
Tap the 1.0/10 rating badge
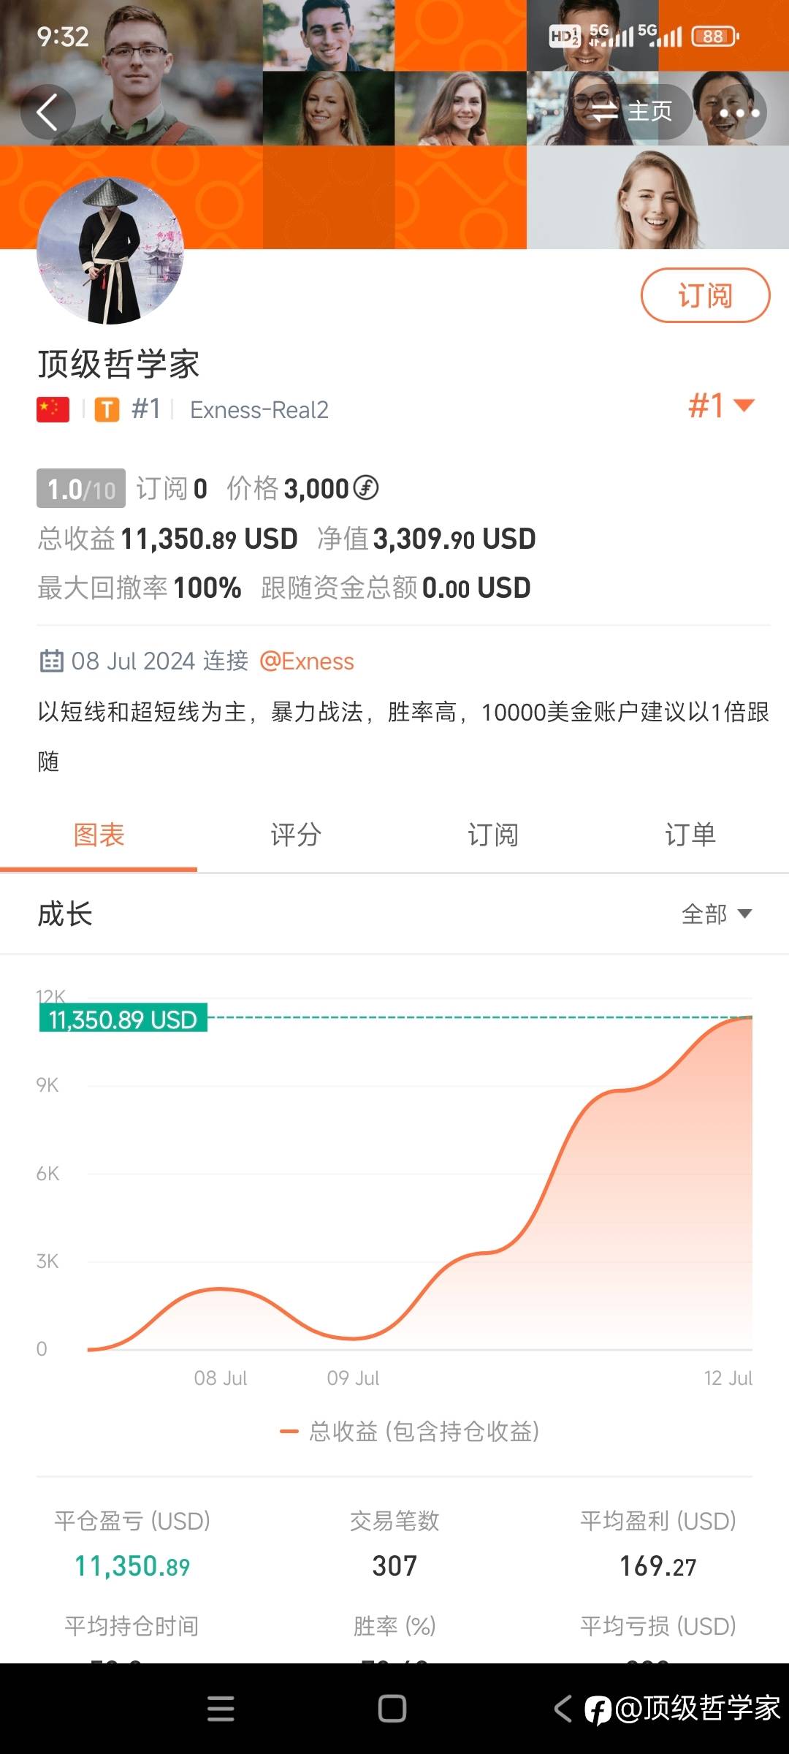pyautogui.click(x=81, y=488)
